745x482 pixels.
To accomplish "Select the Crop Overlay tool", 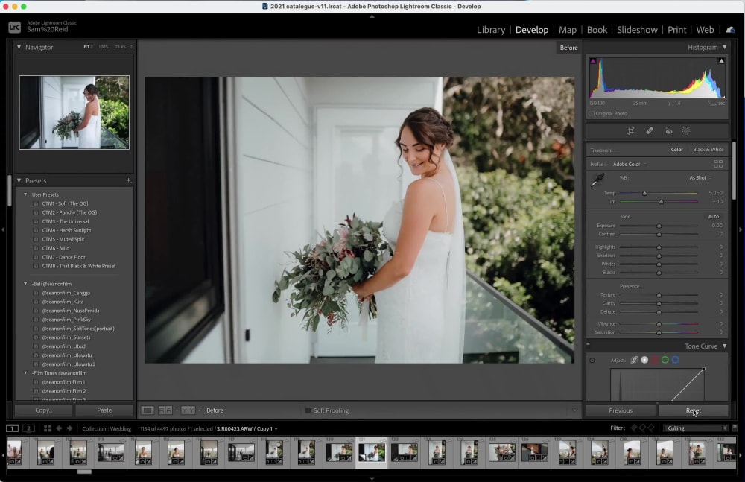I will (631, 130).
